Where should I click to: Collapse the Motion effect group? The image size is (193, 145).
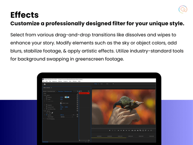(44, 95)
